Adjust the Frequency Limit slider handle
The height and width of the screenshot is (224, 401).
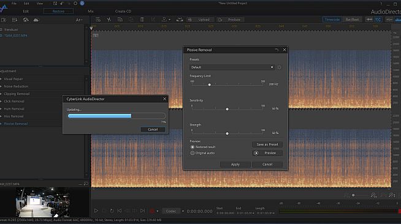point(210,84)
